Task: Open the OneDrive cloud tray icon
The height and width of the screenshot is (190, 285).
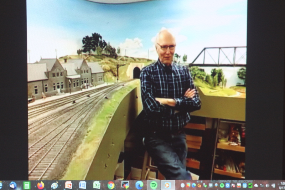Action: pyautogui.click(x=256, y=185)
